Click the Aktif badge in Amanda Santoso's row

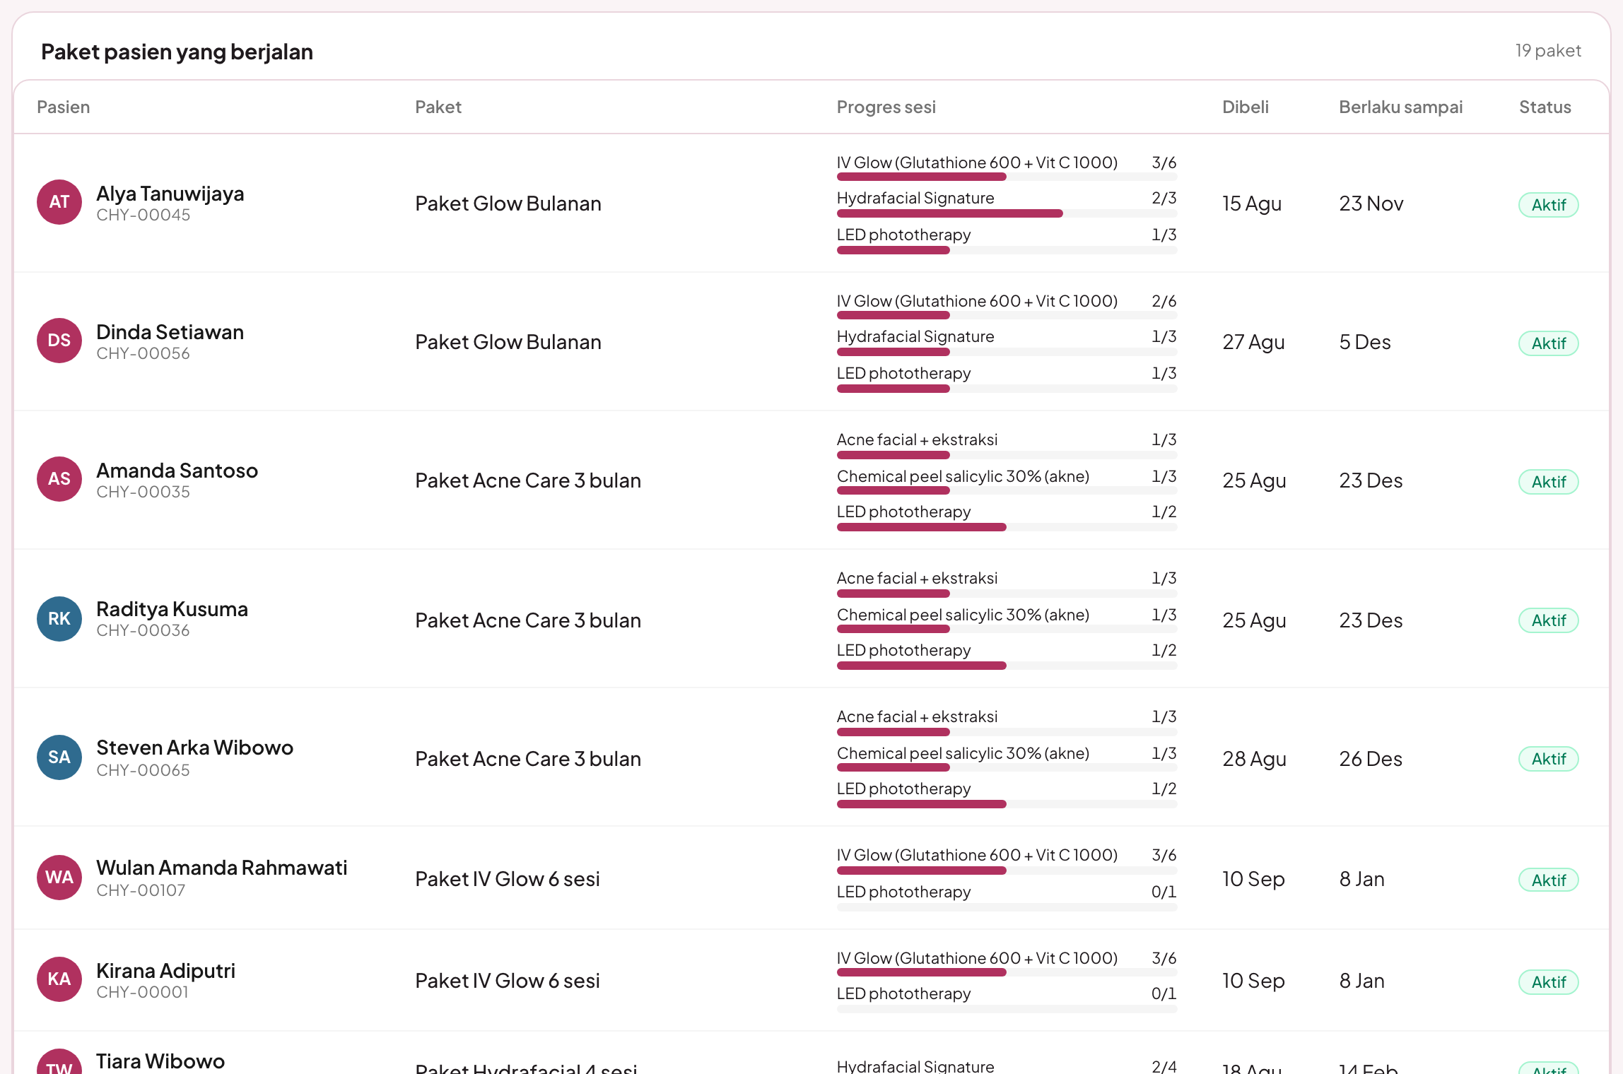pos(1548,482)
